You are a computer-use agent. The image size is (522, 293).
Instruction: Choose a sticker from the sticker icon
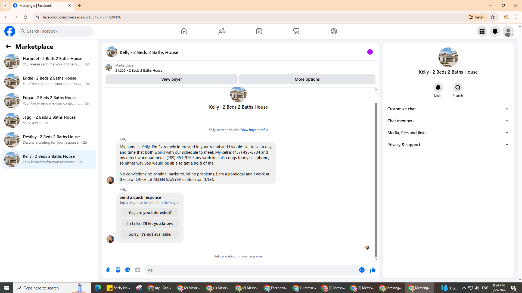[128, 270]
